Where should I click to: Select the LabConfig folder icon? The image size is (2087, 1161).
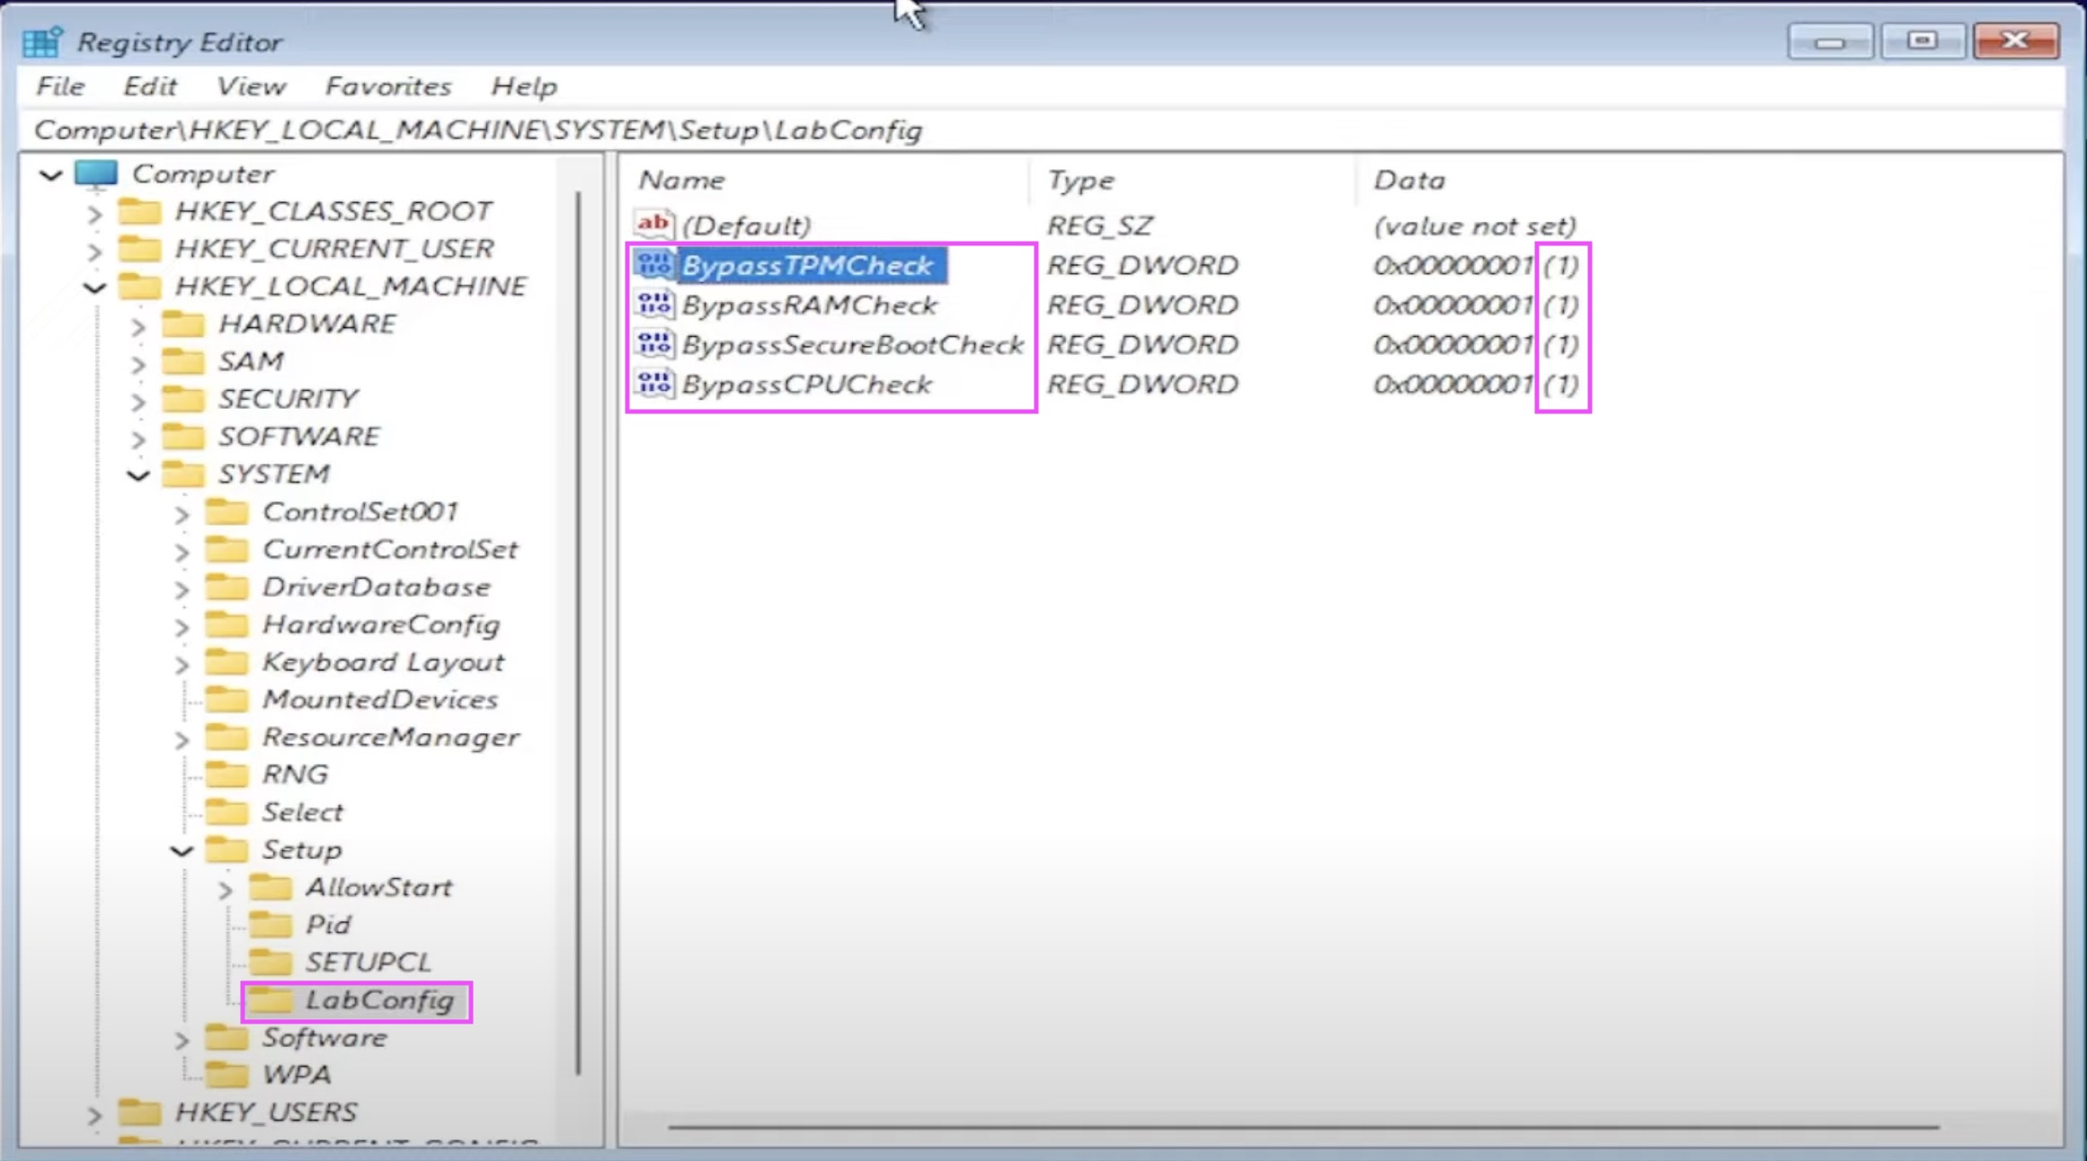click(x=270, y=1000)
